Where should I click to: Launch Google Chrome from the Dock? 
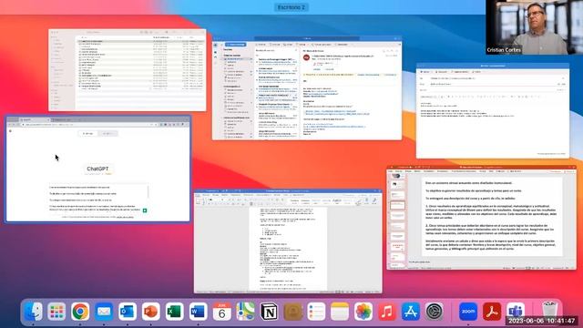tap(80, 312)
